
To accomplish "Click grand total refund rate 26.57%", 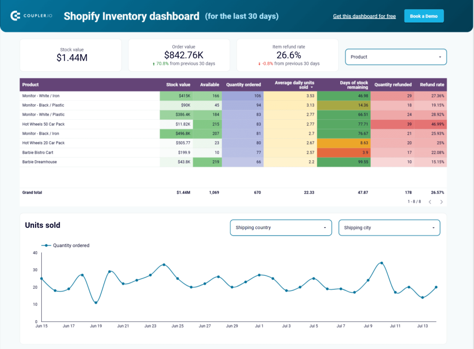I will click(x=437, y=193).
